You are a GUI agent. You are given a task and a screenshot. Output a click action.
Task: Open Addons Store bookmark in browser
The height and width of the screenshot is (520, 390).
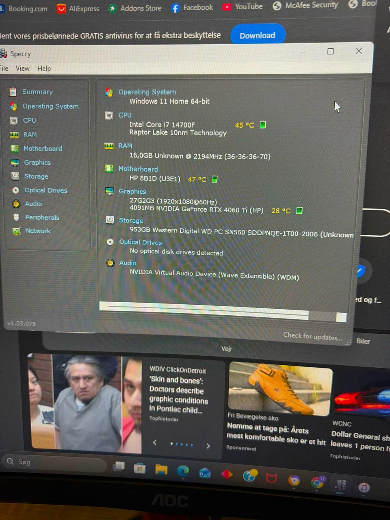pyautogui.click(x=135, y=8)
